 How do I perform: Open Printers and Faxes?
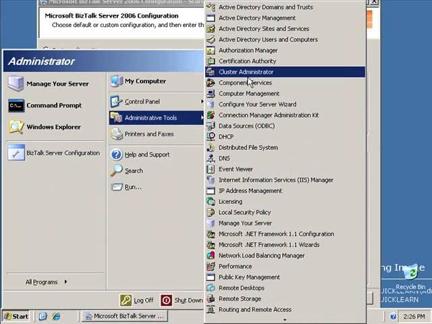156,134
